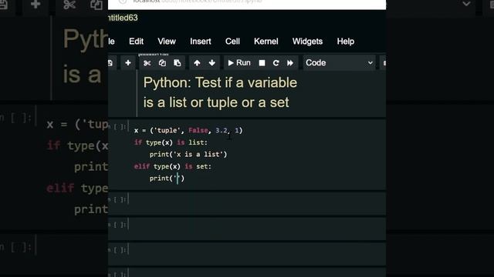This screenshot has width=494, height=277.
Task: Restart kernel and run all fast-forward icon
Action: click(290, 63)
